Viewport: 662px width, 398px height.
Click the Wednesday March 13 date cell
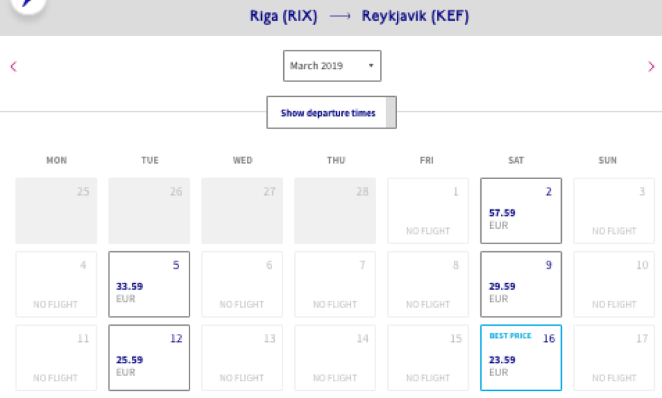click(x=242, y=358)
